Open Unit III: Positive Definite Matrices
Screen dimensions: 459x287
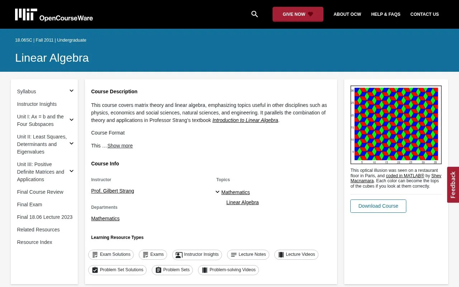point(41,172)
